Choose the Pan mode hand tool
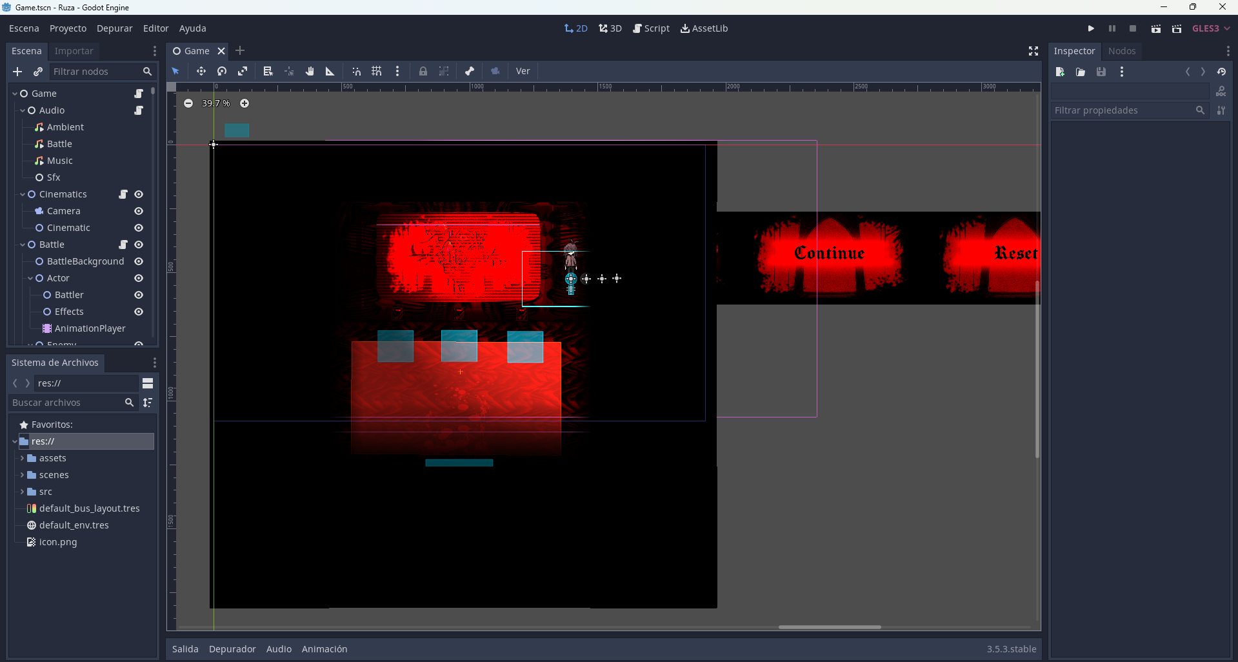1238x662 pixels. (x=310, y=71)
